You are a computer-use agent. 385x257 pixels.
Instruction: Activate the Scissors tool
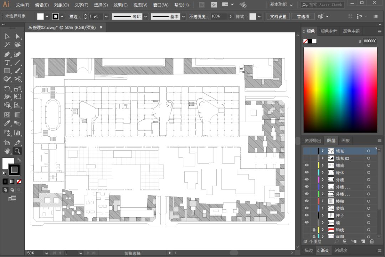point(17,79)
